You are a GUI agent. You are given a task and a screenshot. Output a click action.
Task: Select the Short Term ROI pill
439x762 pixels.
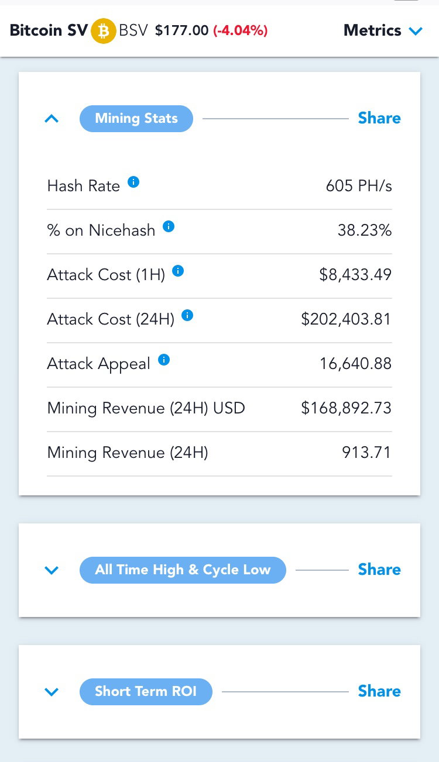(146, 692)
